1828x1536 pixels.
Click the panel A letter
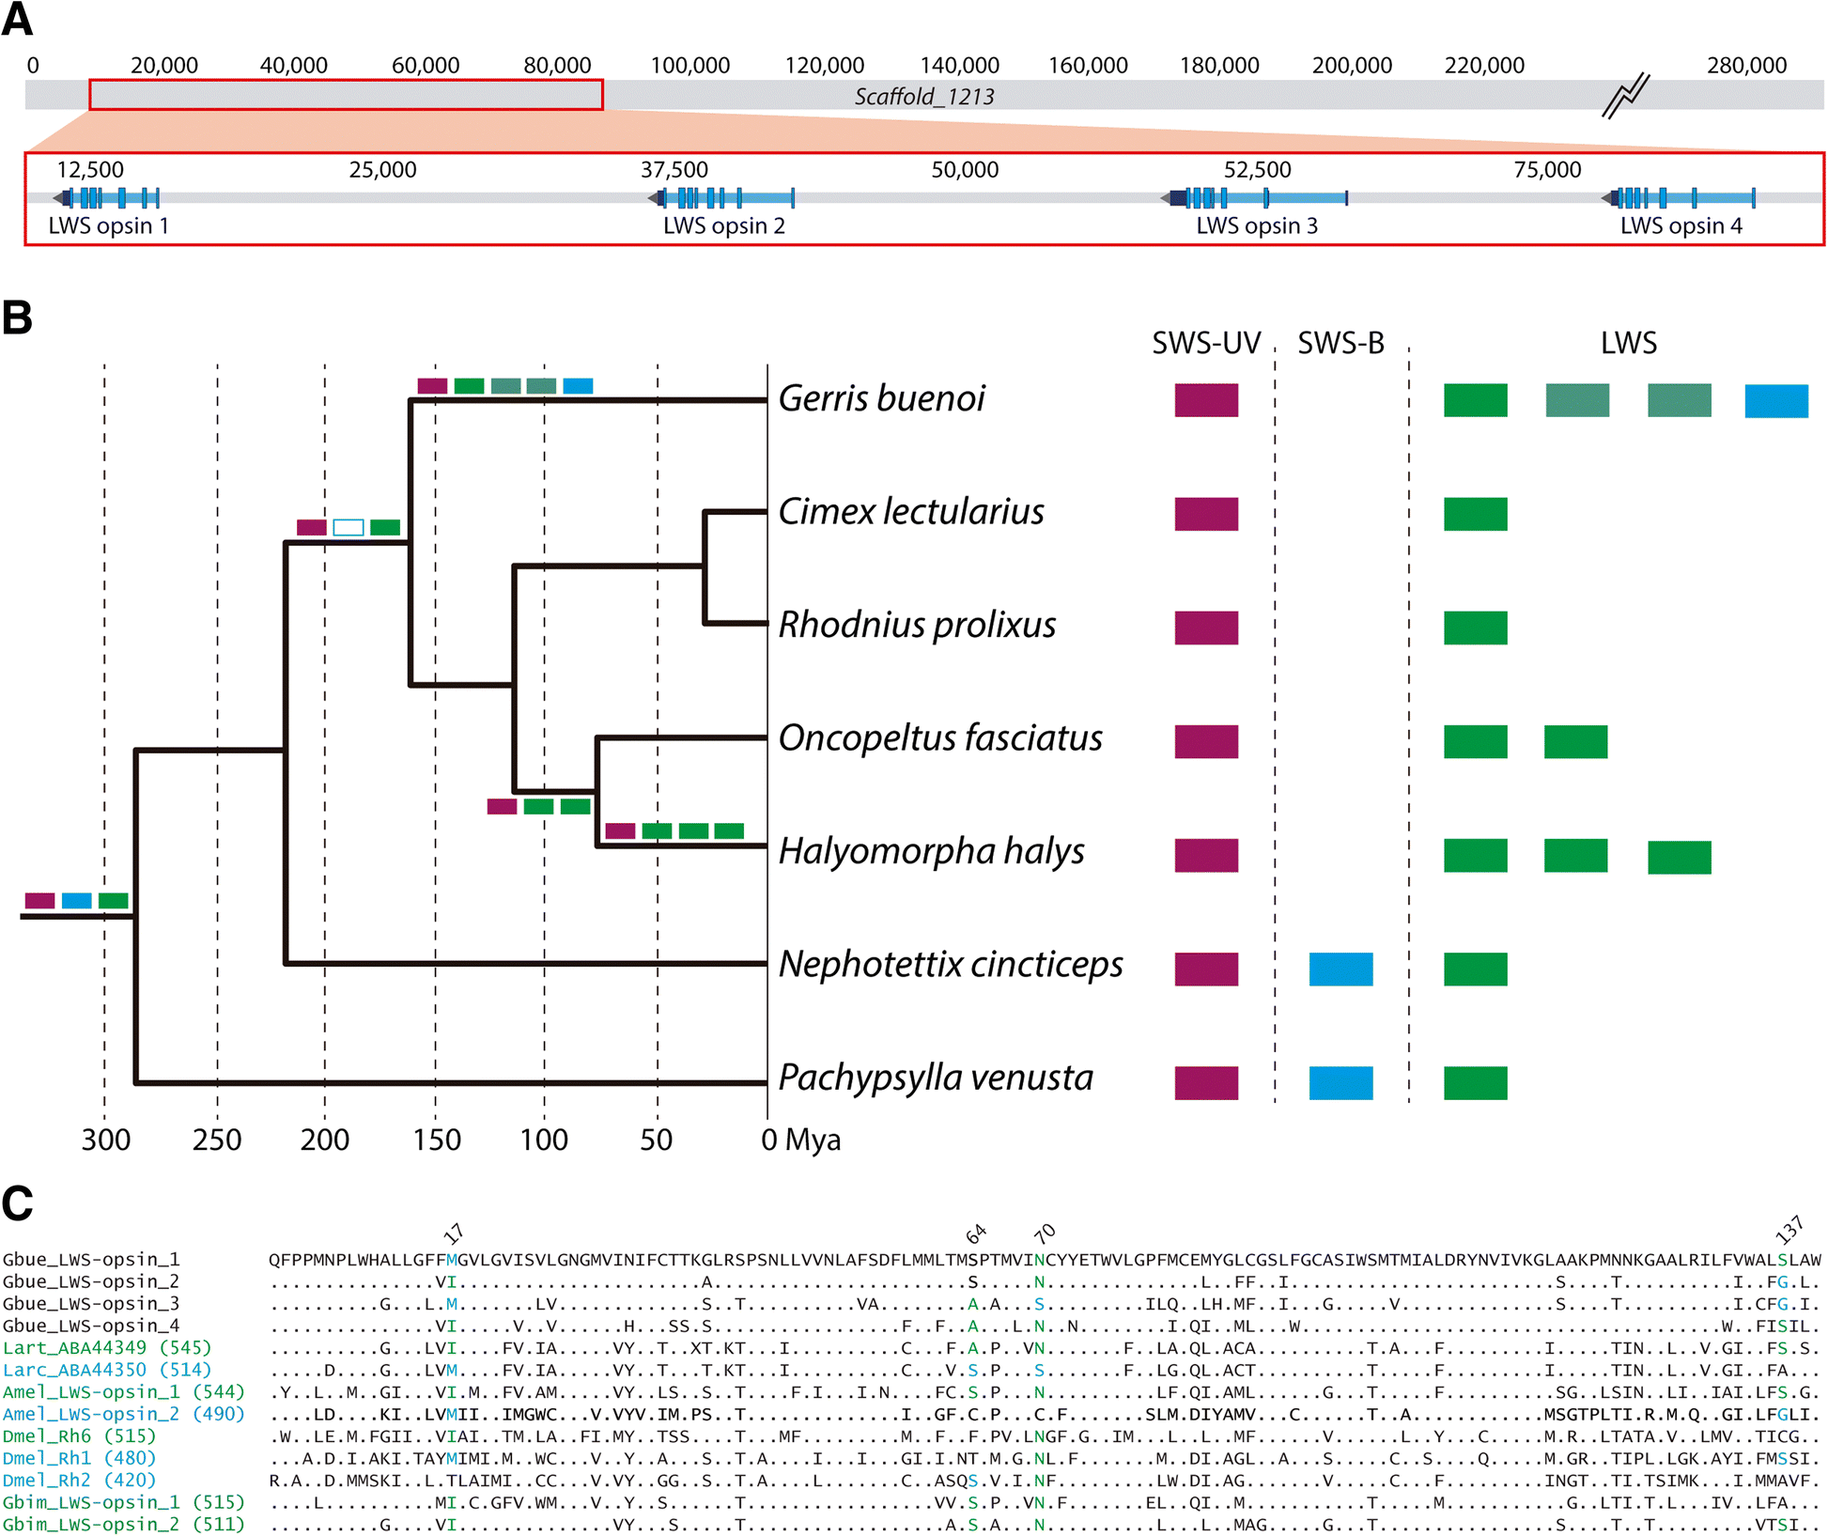17,19
